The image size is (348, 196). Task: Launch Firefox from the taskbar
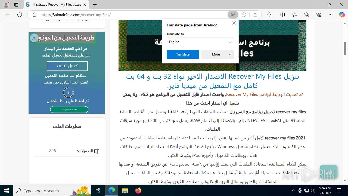pos(138,191)
